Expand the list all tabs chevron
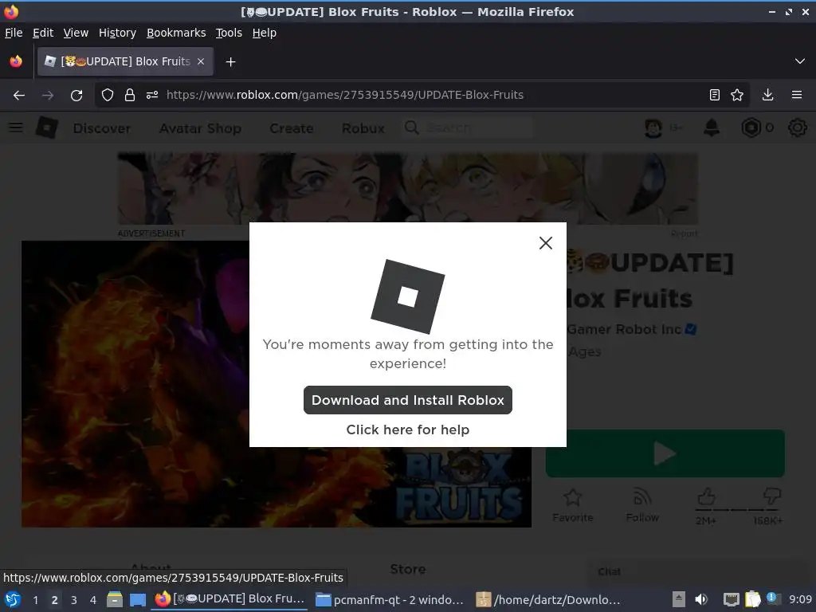 click(x=800, y=61)
